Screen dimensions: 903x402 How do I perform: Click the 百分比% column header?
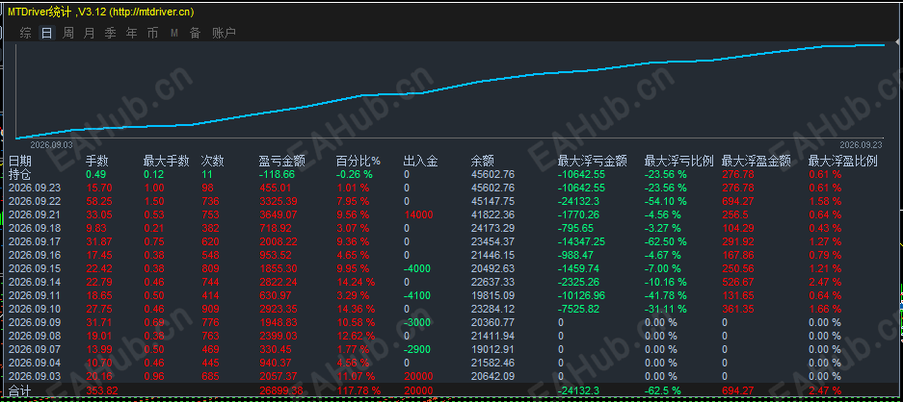359,161
